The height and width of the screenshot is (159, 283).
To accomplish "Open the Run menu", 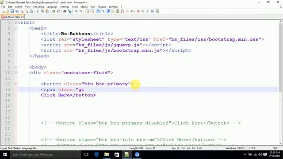I will [x=92, y=7].
